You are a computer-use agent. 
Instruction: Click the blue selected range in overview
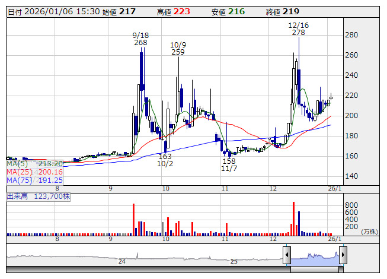(x=314, y=256)
